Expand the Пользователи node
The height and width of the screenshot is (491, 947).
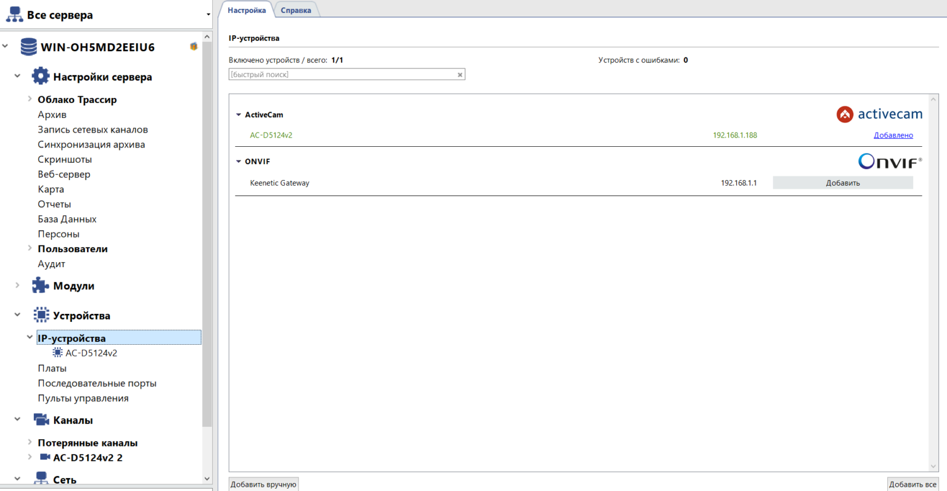(30, 248)
